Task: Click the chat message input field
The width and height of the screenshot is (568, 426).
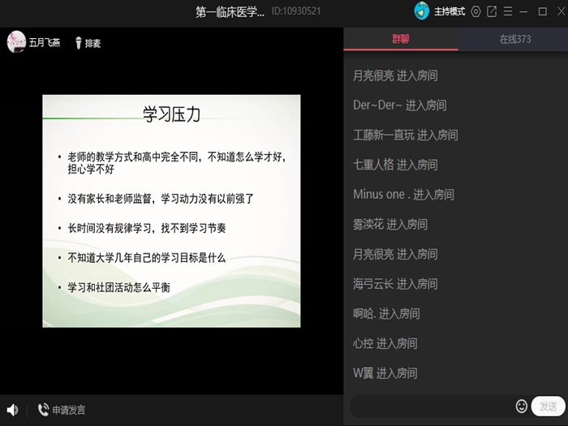Action: [430, 406]
